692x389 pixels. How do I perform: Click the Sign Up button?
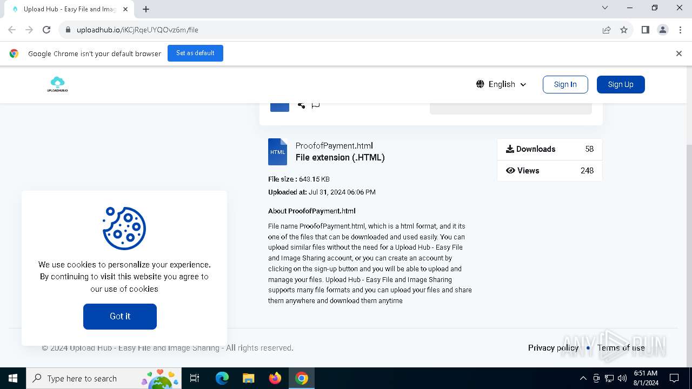(x=621, y=84)
